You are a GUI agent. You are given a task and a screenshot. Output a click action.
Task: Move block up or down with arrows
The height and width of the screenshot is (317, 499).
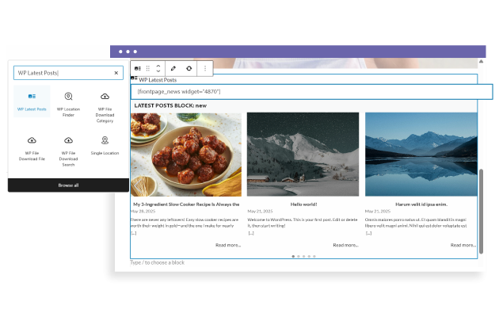(158, 69)
